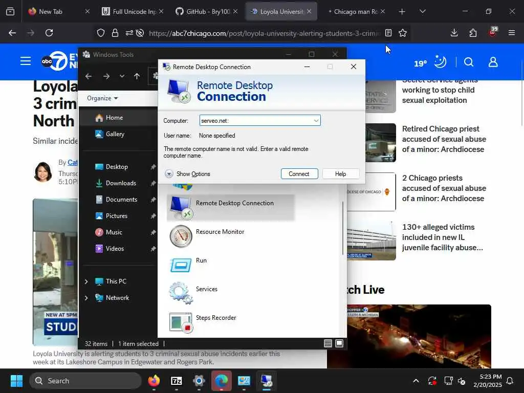Screen dimensions: 524x393
Task: Show hidden system tray icons
Action: pyautogui.click(x=416, y=381)
